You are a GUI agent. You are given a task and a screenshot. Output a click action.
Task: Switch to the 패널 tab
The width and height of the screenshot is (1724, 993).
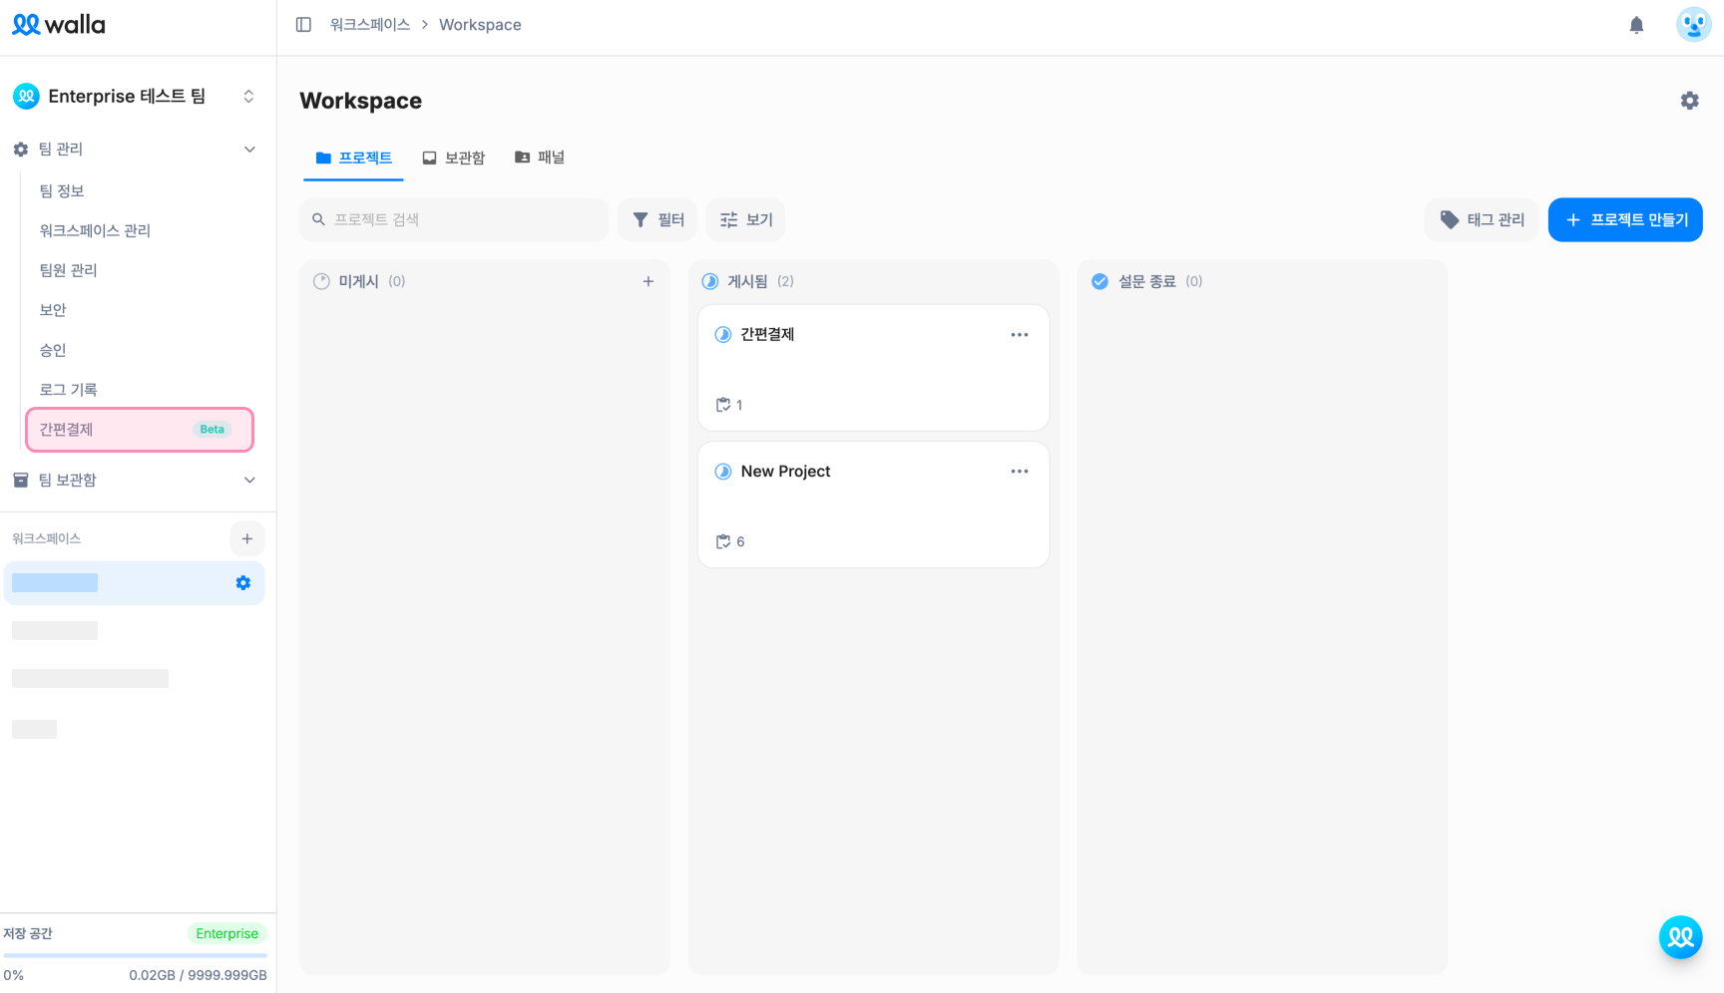(540, 158)
